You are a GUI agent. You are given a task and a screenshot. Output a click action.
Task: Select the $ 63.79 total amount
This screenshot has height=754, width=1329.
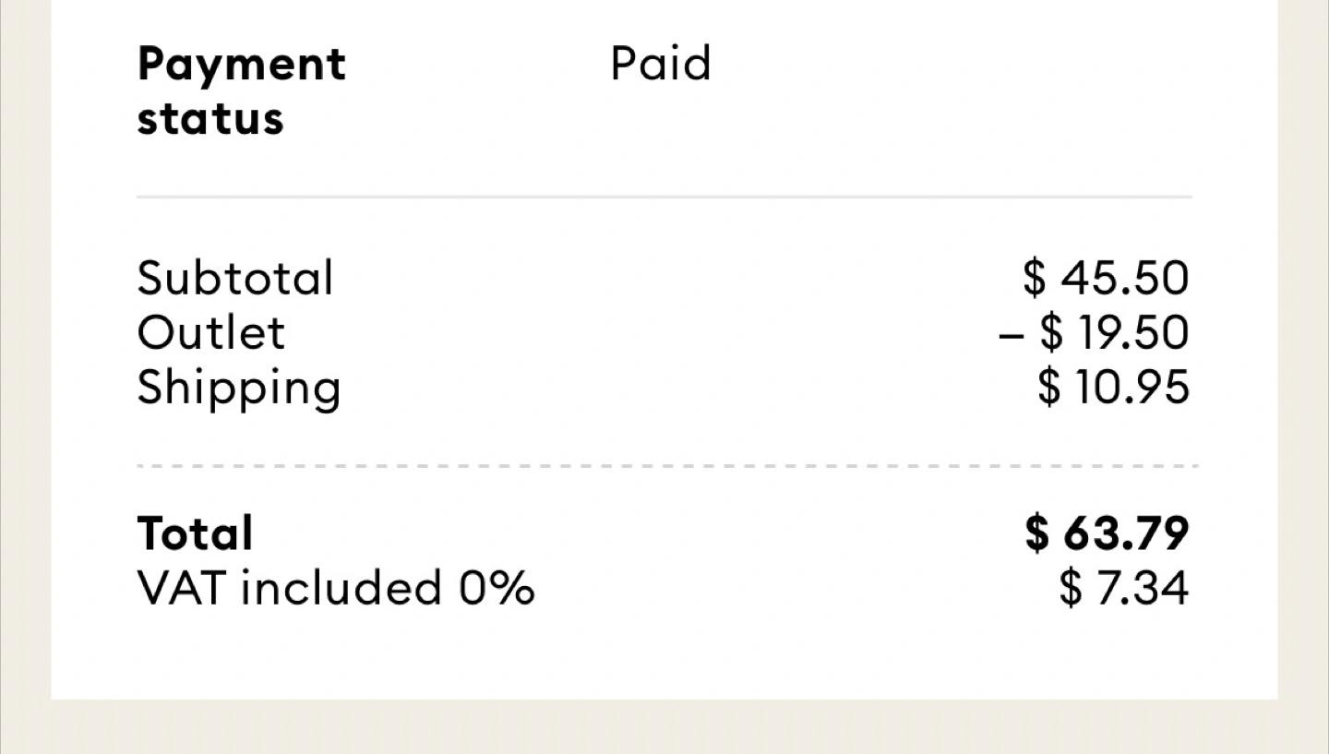click(x=1107, y=533)
